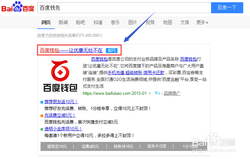Open the 信用卡还款 link in the description
Screen dimensions: 250x159
(154, 73)
